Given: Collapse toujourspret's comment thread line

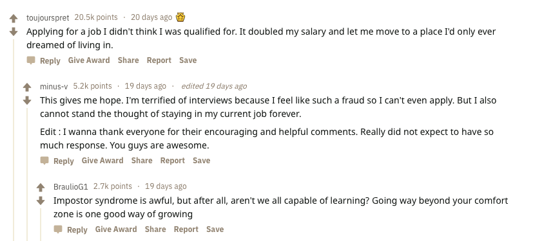Looking at the screenshot, I should (x=14, y=139).
